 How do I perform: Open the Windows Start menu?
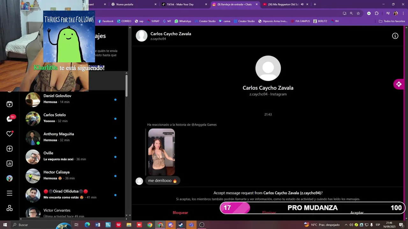tap(5, 225)
